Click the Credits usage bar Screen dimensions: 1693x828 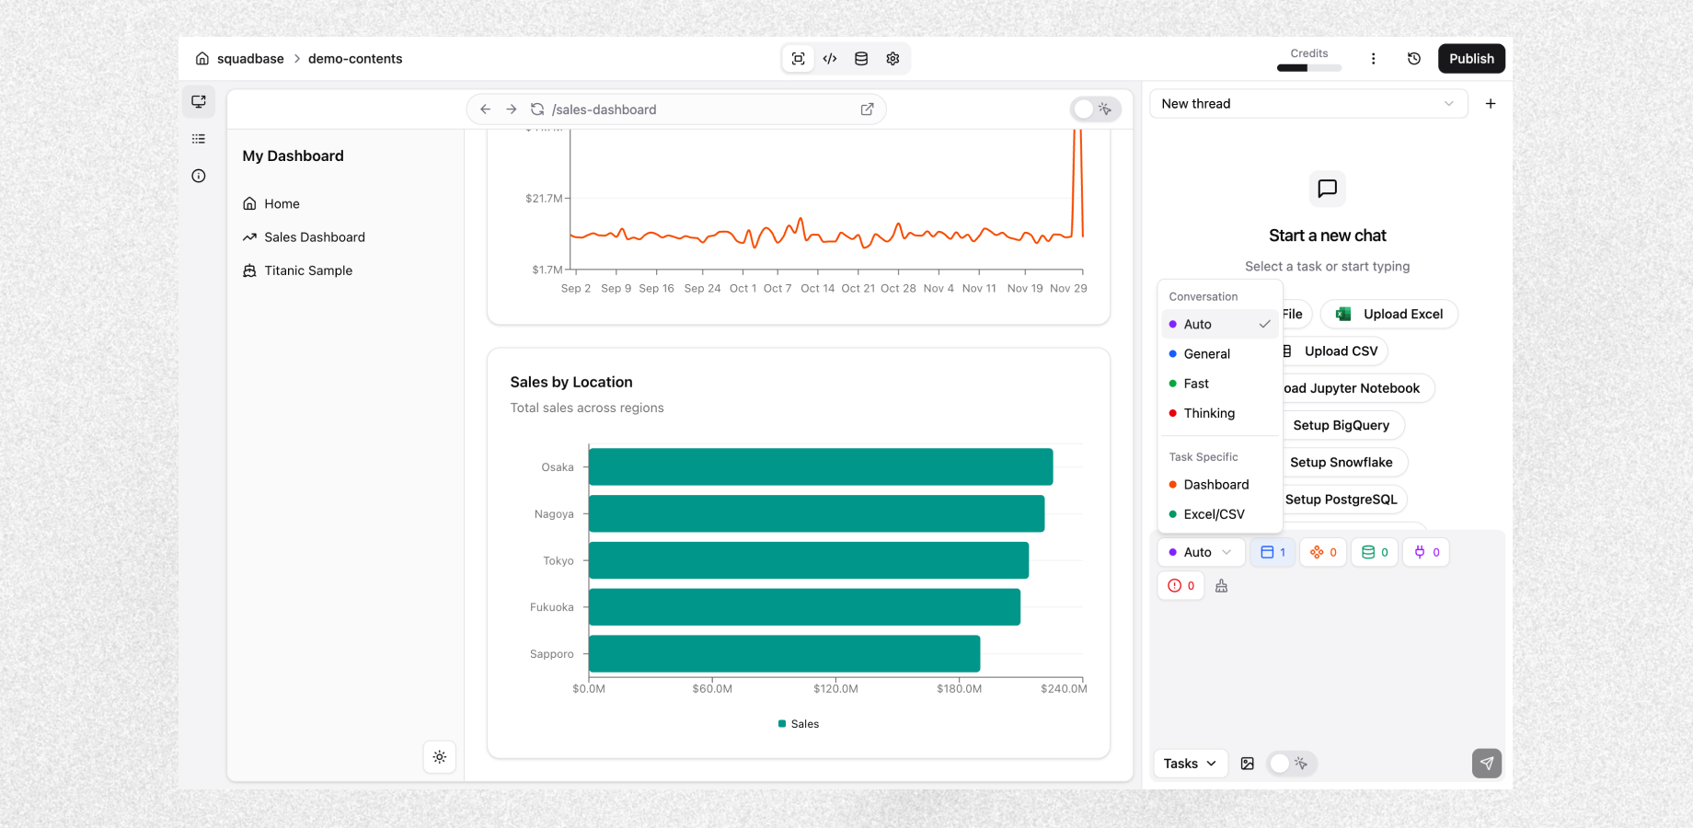point(1309,67)
